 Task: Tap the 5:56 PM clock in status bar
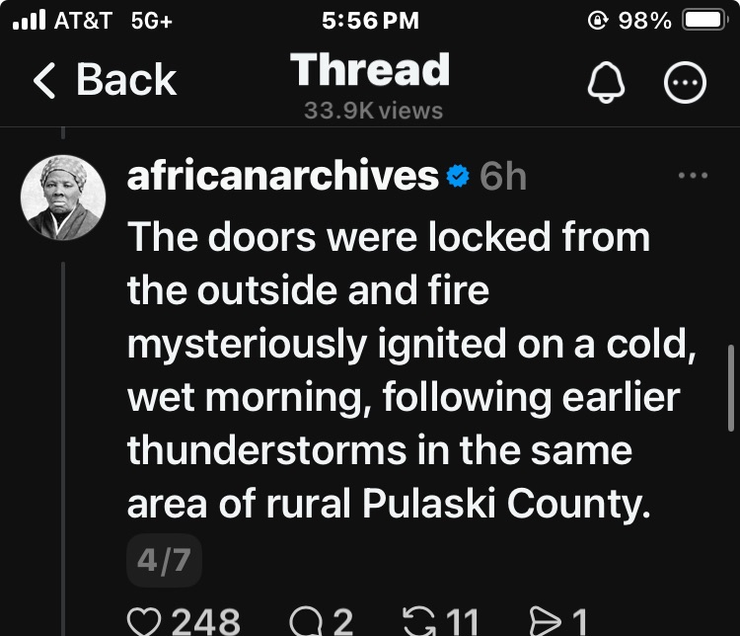click(370, 21)
